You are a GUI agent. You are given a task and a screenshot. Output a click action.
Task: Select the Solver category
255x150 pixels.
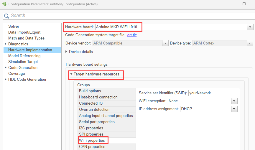[x=14, y=27]
